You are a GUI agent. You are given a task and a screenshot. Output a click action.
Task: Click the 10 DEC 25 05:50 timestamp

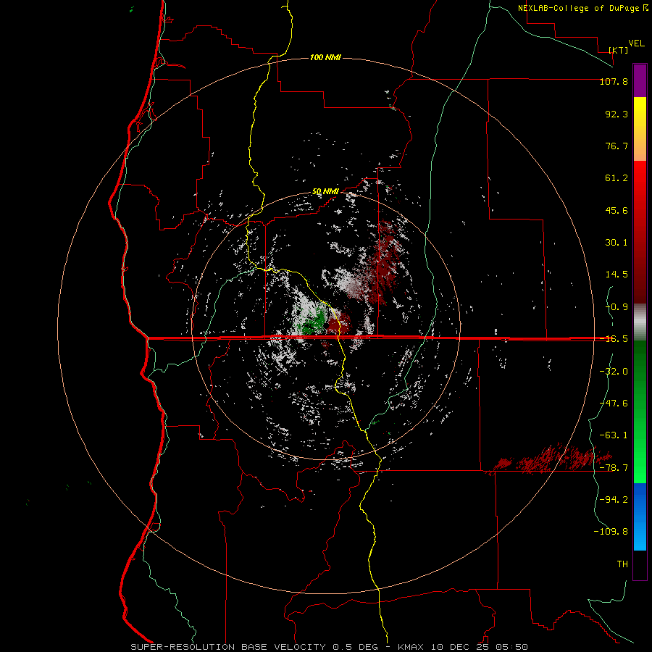[478, 647]
